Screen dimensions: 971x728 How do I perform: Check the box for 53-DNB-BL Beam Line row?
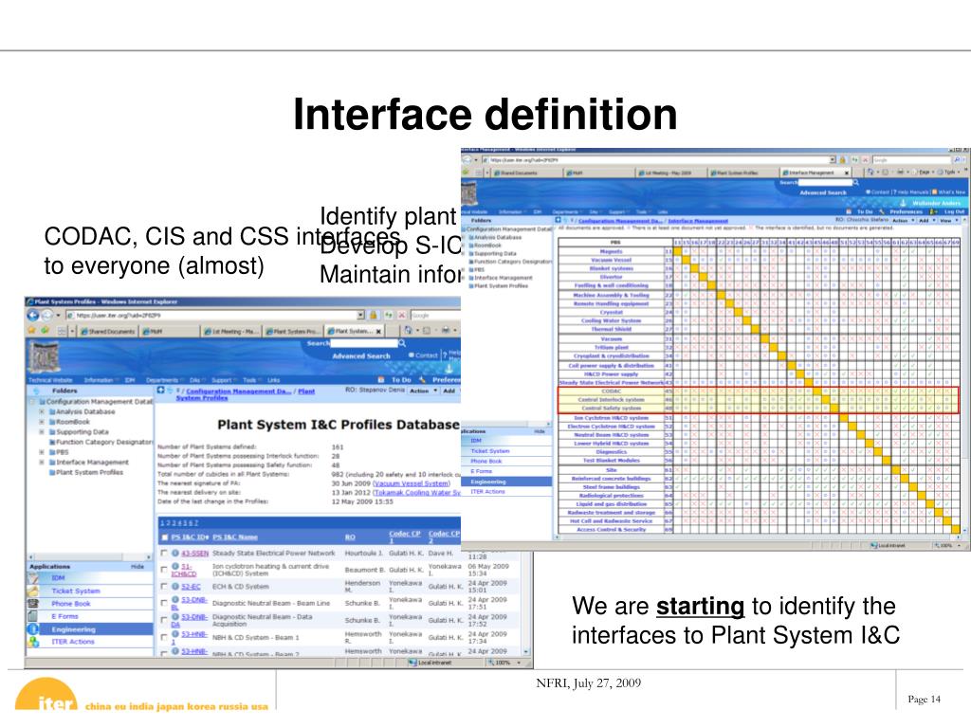164,602
